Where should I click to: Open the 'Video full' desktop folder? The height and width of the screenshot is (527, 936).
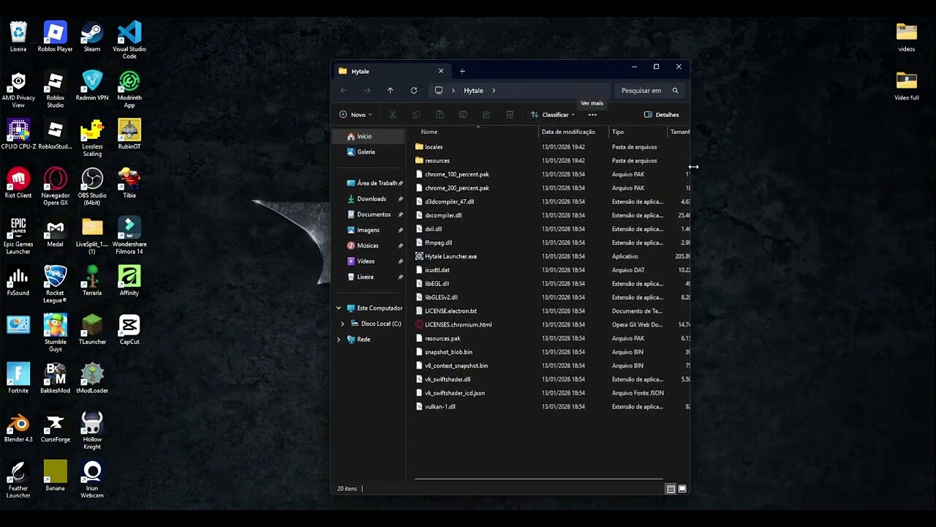(x=907, y=86)
